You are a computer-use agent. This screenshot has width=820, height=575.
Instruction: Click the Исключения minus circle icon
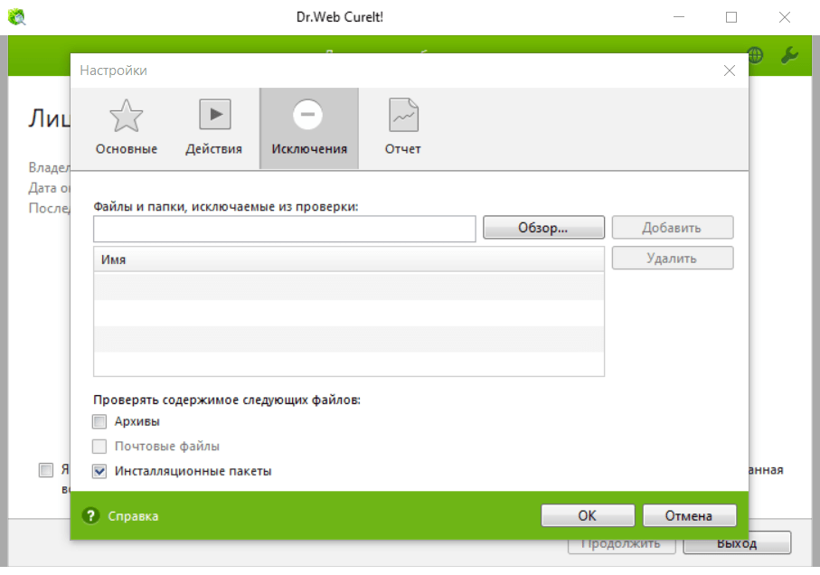click(308, 115)
